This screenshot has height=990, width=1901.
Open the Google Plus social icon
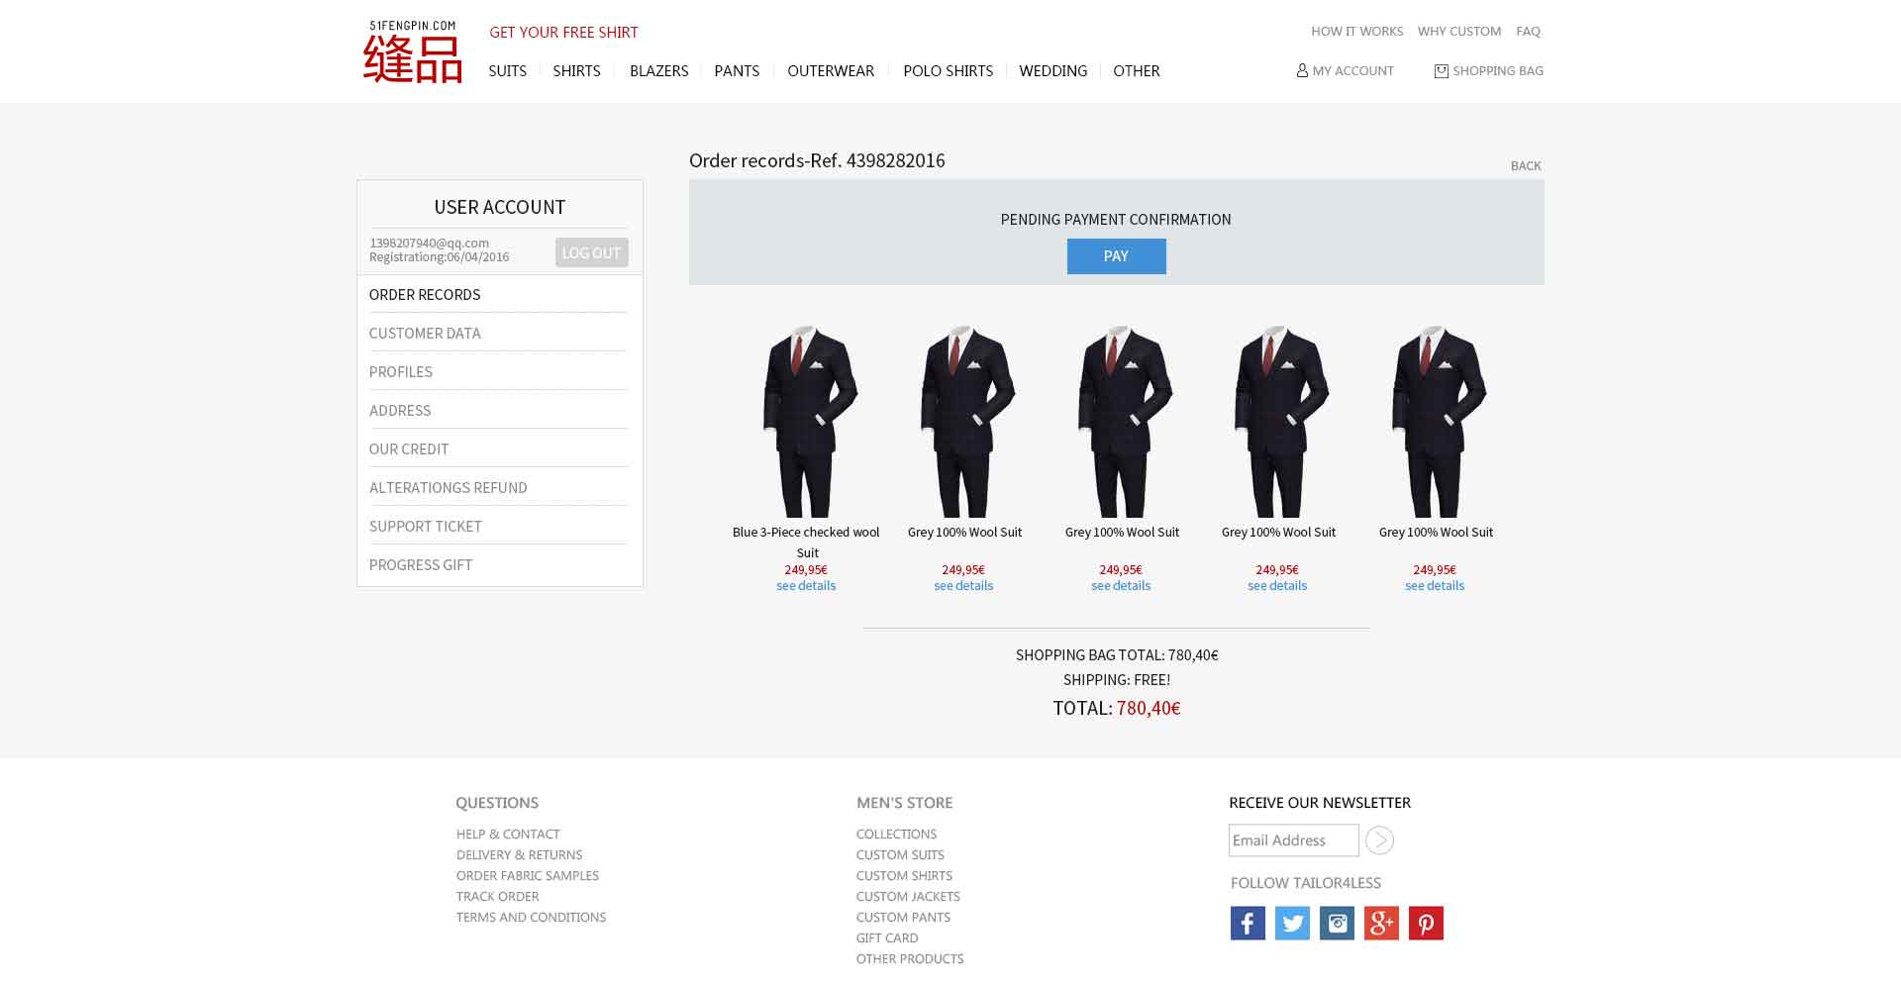tap(1381, 923)
